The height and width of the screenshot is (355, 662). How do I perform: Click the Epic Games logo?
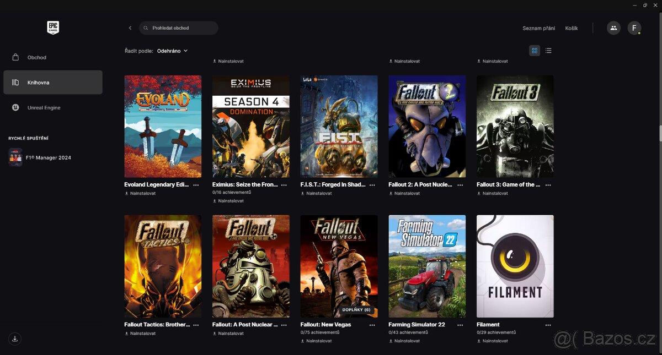(x=52, y=28)
